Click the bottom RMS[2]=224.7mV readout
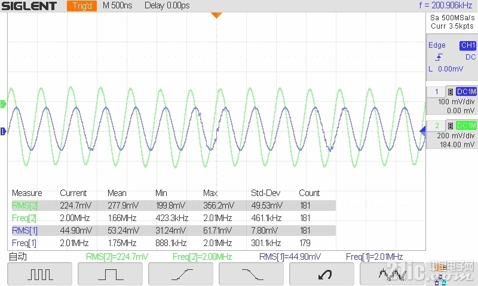Viewport: 478px width, 286px height. click(x=117, y=257)
